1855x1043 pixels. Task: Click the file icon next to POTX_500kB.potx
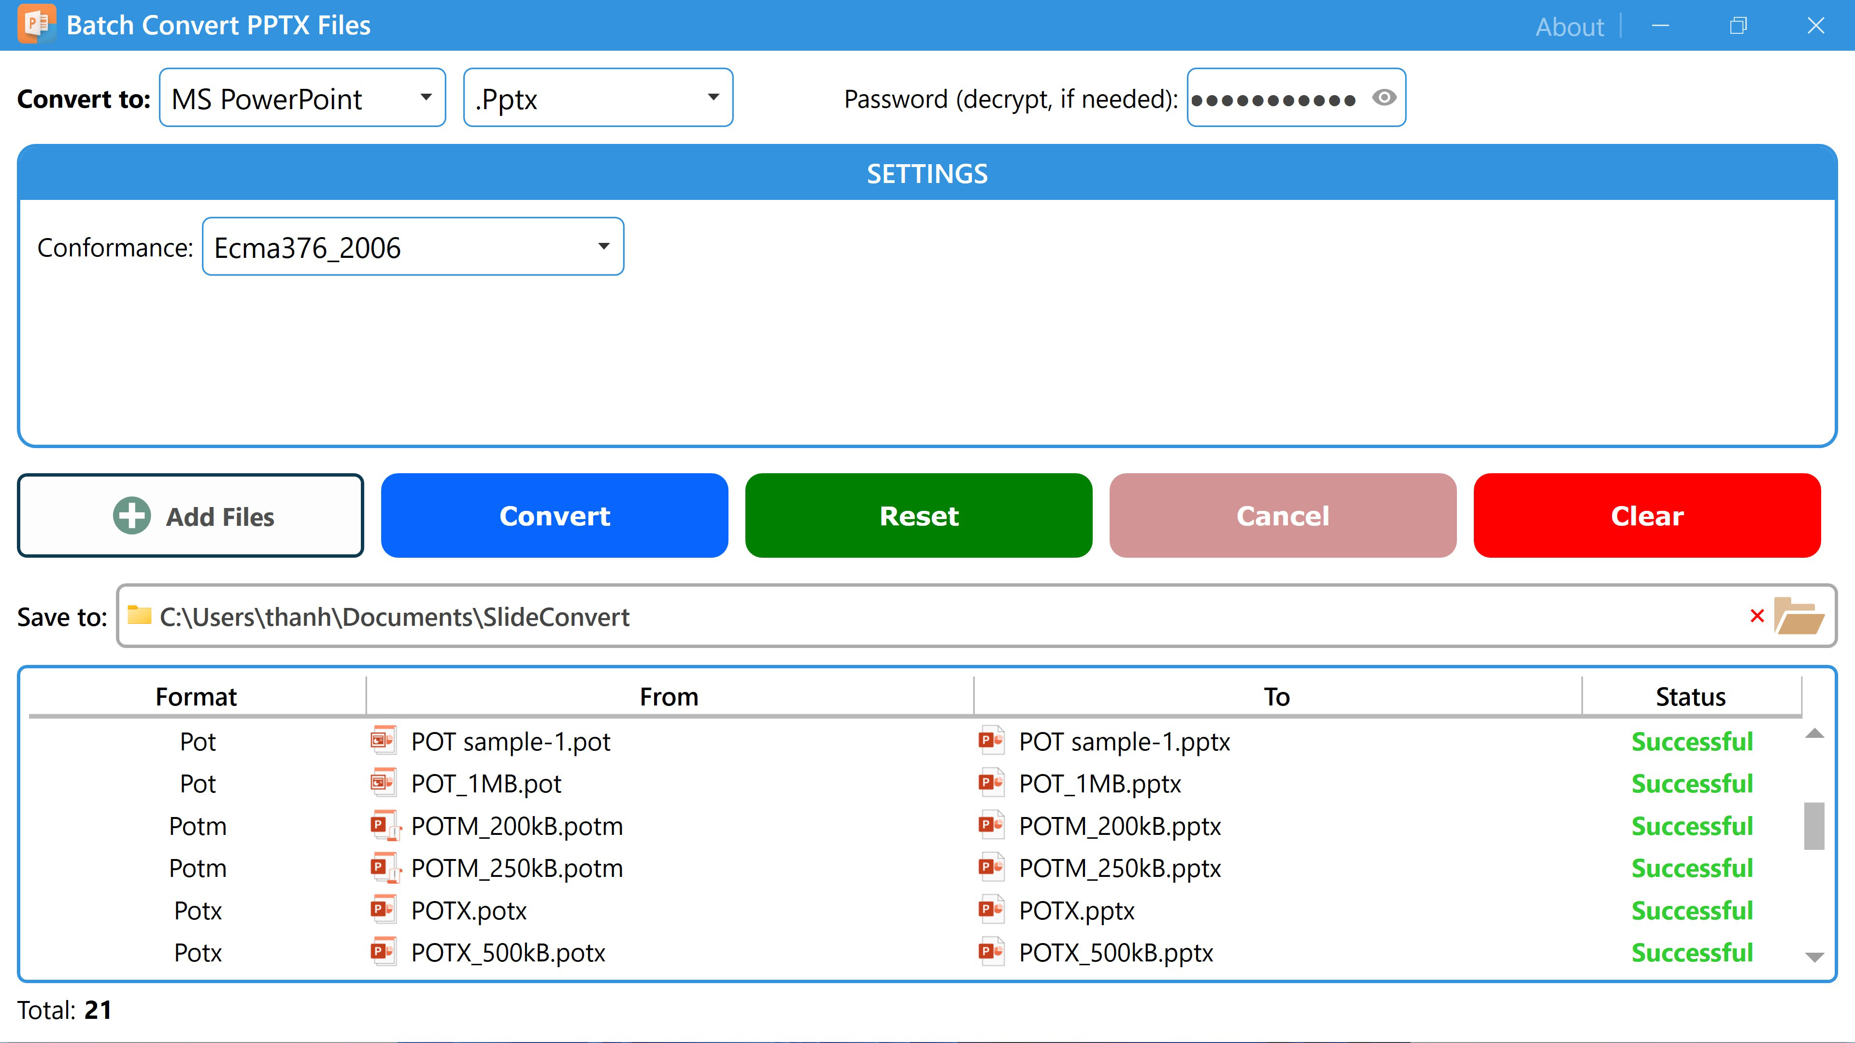click(x=383, y=952)
